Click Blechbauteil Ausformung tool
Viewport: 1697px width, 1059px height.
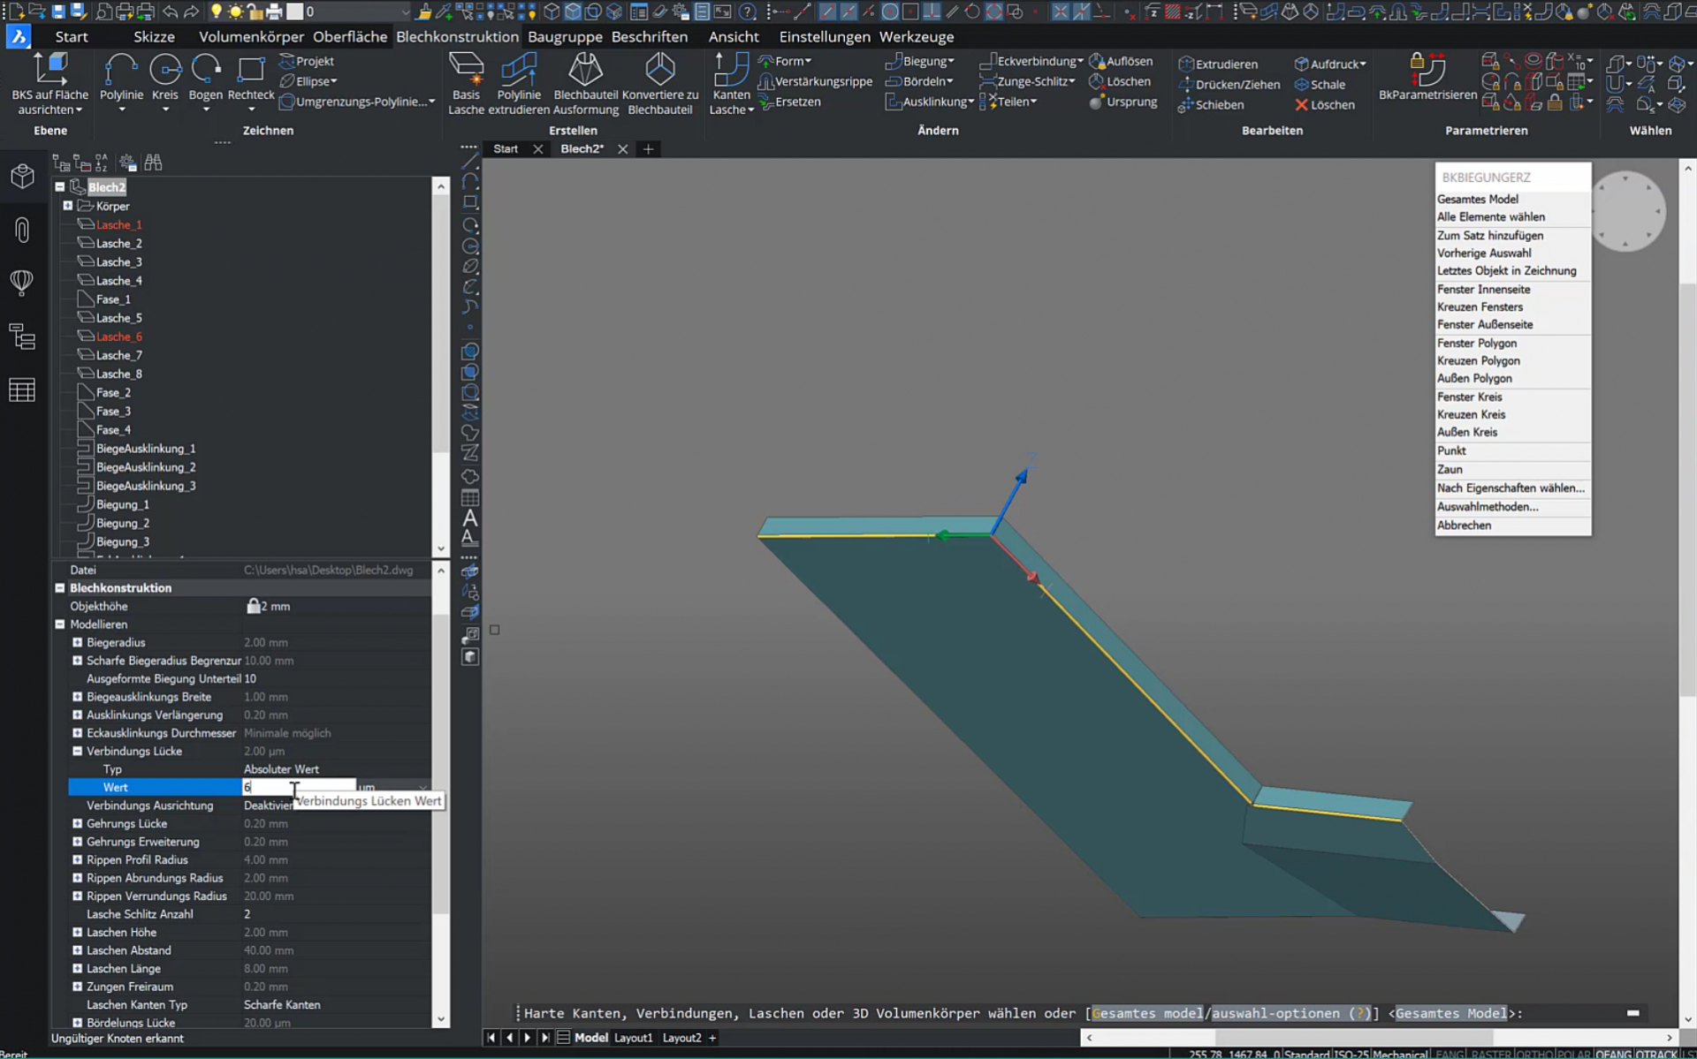pyautogui.click(x=585, y=84)
